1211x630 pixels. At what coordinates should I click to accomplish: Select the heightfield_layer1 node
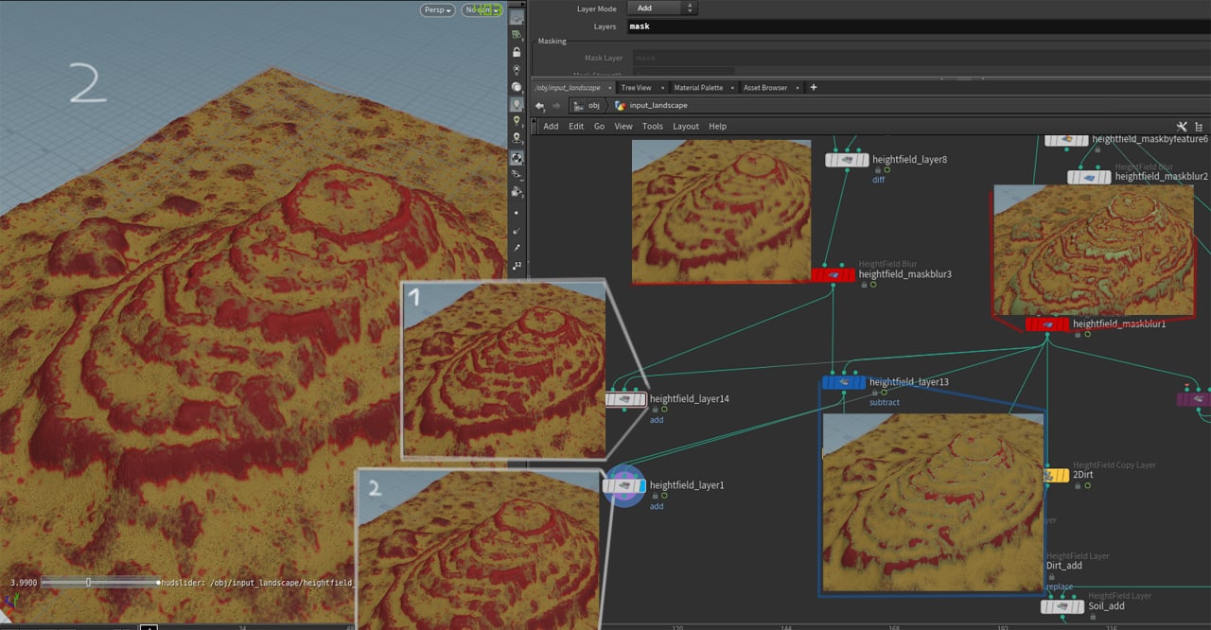click(624, 486)
